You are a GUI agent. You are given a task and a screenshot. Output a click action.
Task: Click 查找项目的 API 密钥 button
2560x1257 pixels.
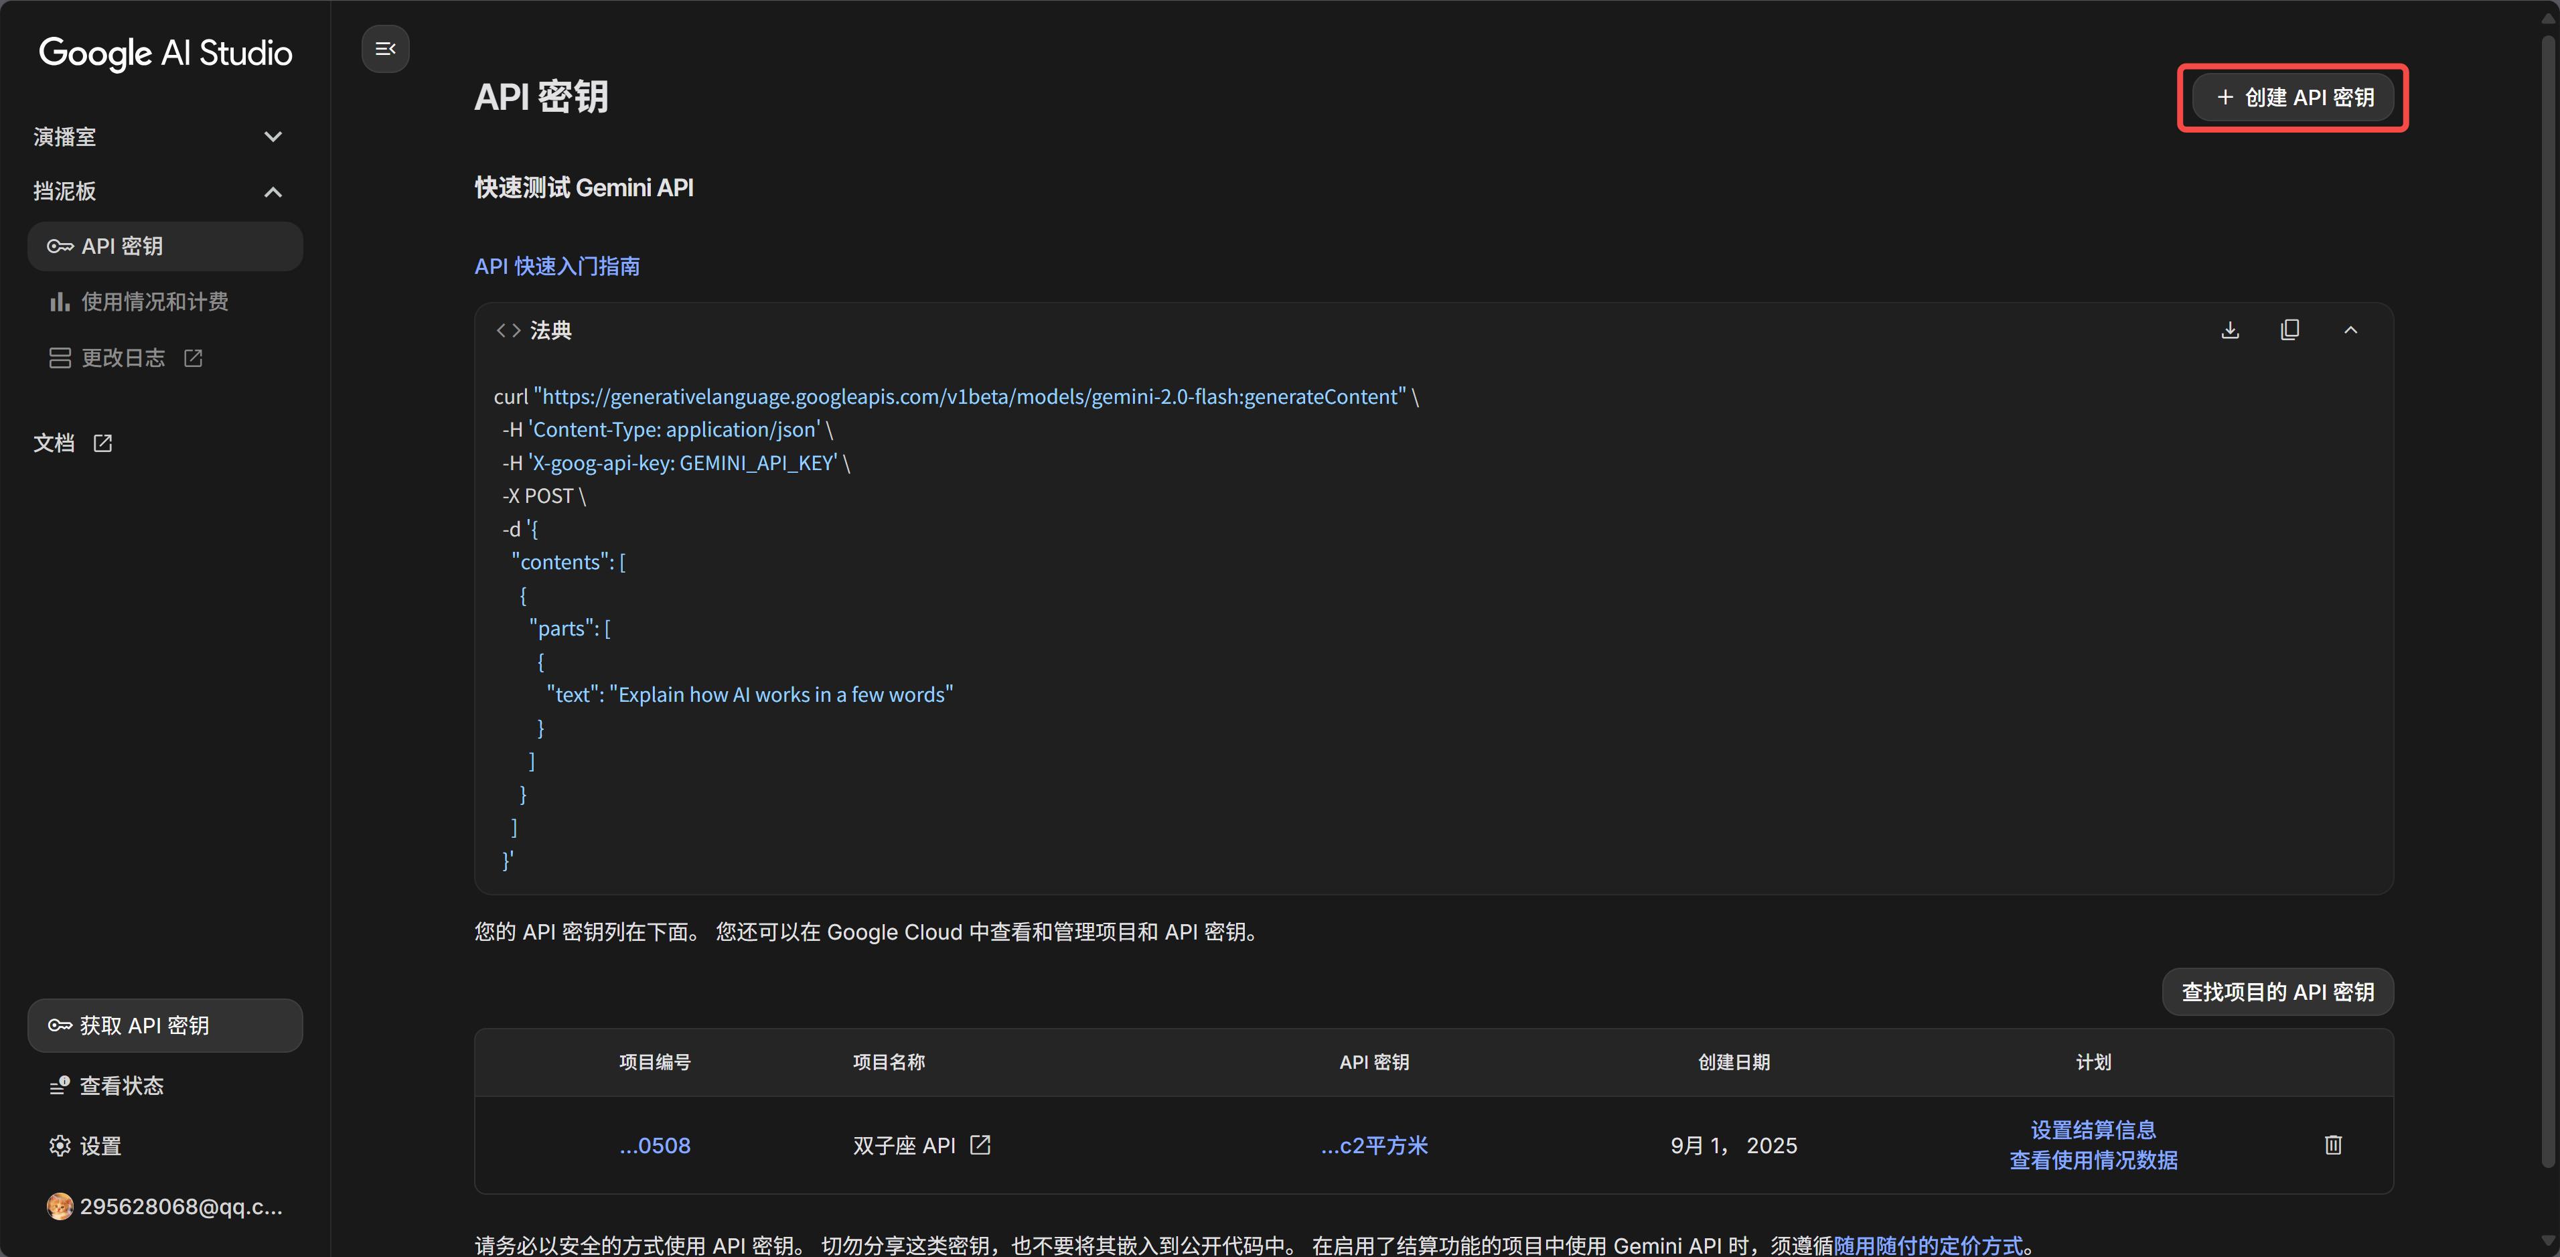2277,992
